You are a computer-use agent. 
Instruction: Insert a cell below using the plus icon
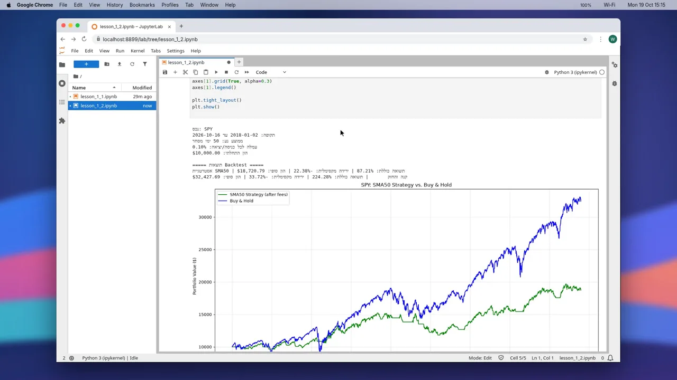tap(175, 72)
